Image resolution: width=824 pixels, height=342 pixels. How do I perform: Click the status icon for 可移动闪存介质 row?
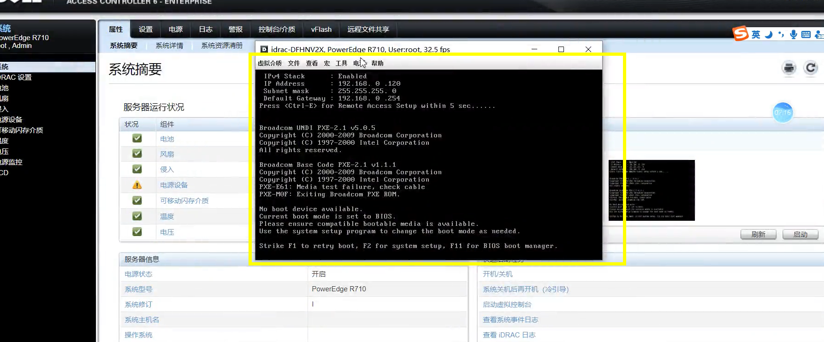pyautogui.click(x=137, y=200)
